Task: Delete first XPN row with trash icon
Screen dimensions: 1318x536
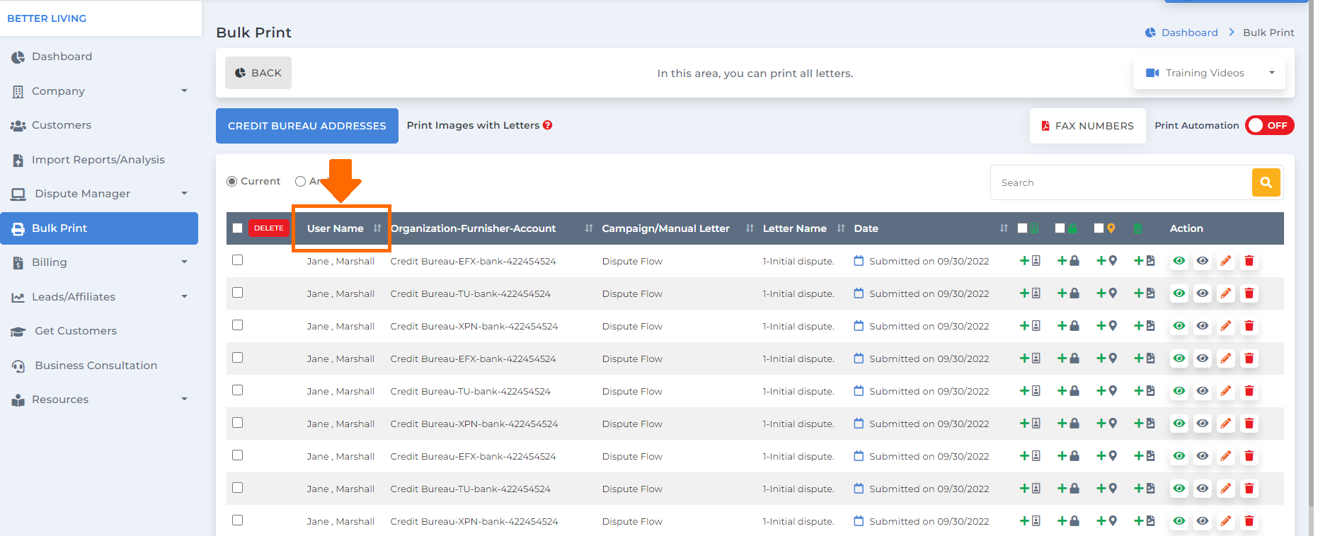Action: pos(1249,326)
